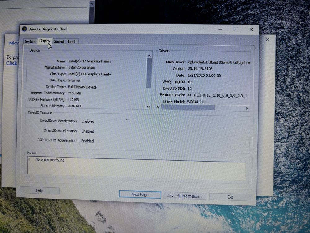Select WHQL Logo'd 'Yes' value

(190, 82)
